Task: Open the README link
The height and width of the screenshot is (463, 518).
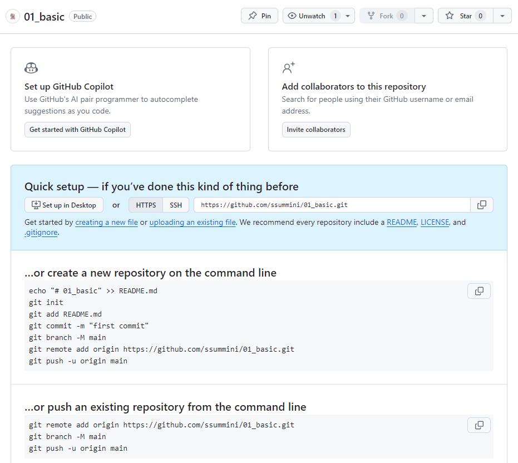Action: tap(402, 222)
